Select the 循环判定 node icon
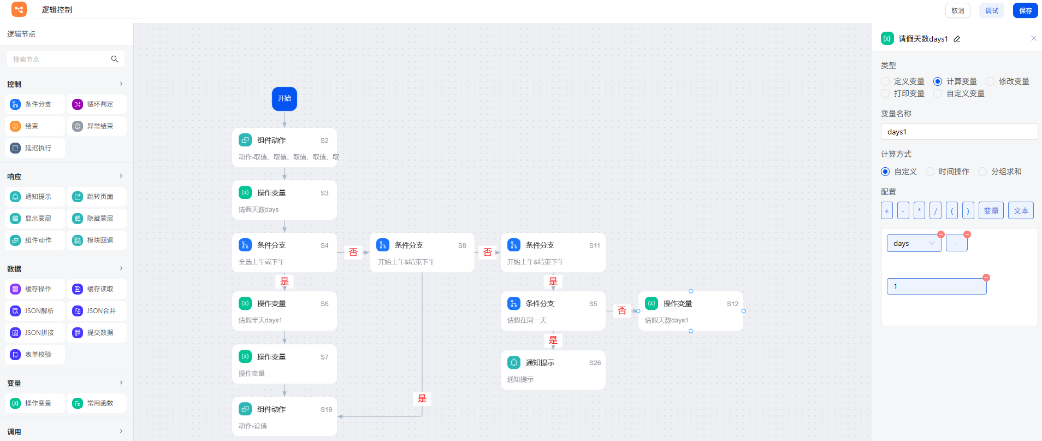Viewport: 1042px width, 441px height. [x=78, y=104]
